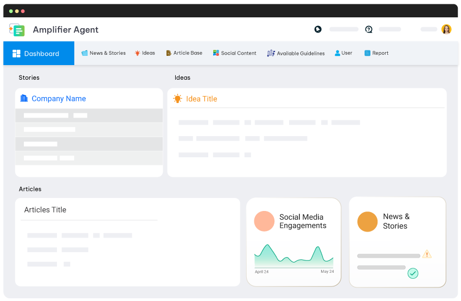Click the Social Media Engagements chart
The image size is (461, 301).
[294, 256]
